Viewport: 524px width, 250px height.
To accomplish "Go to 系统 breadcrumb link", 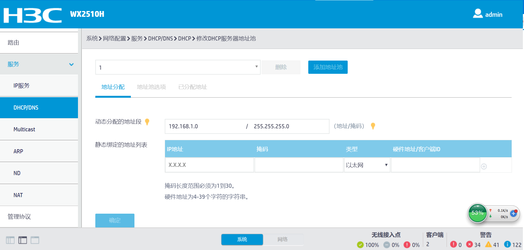I will 92,39.
